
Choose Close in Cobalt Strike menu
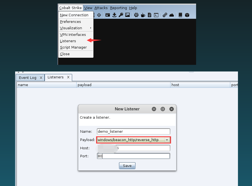(76, 54)
